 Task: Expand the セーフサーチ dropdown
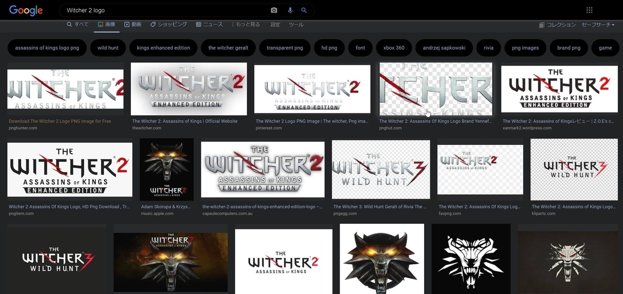click(598, 24)
